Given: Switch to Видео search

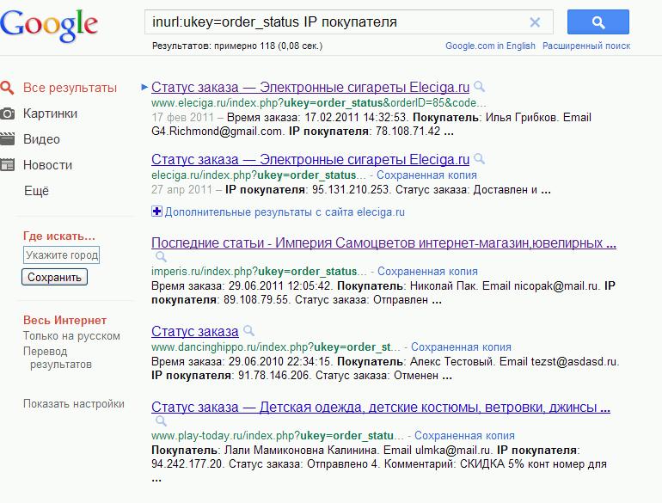Looking at the screenshot, I should point(41,139).
